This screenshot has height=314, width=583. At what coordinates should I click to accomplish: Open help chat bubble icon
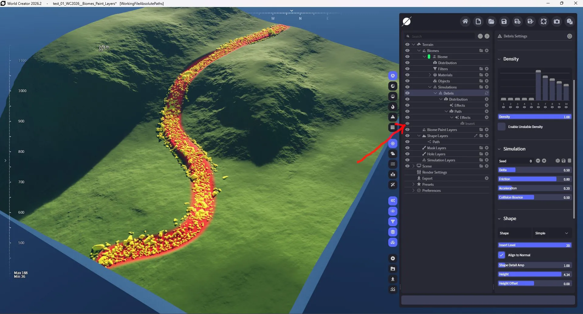coord(570,22)
